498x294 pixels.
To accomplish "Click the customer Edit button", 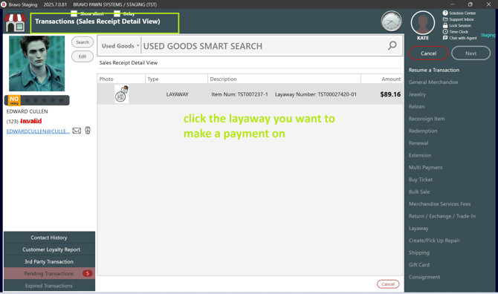I will [x=83, y=56].
